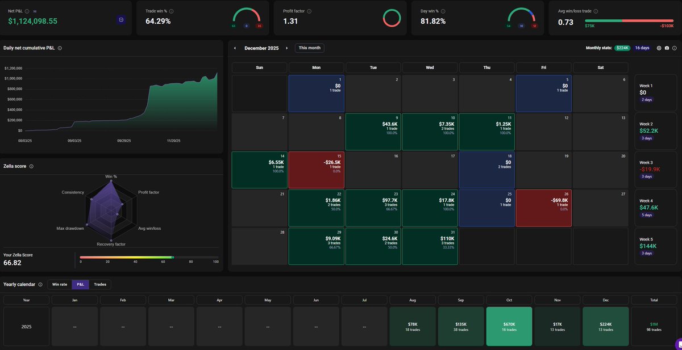Click the 16 days monthly stats badge
The height and width of the screenshot is (350, 682).
(x=642, y=48)
